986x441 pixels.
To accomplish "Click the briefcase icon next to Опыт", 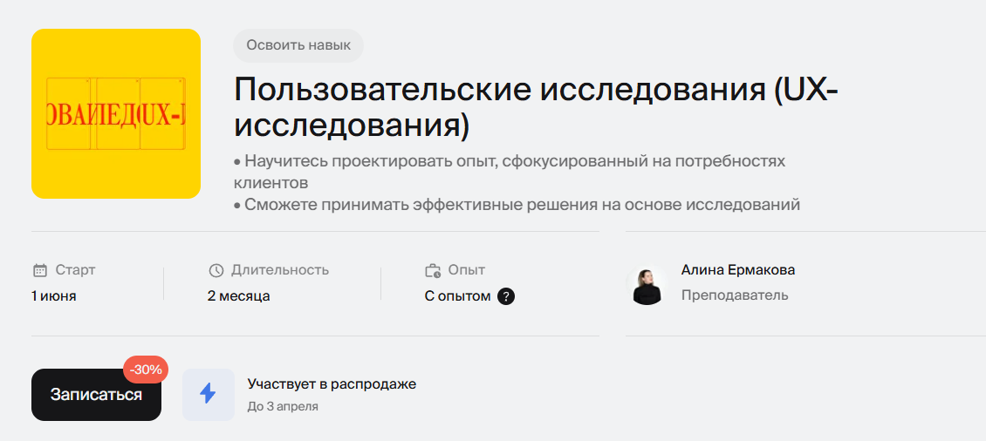I will click(433, 270).
